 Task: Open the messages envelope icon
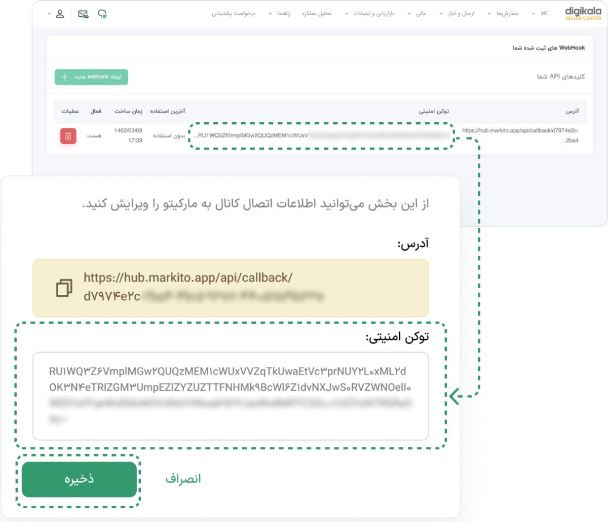pyautogui.click(x=83, y=14)
